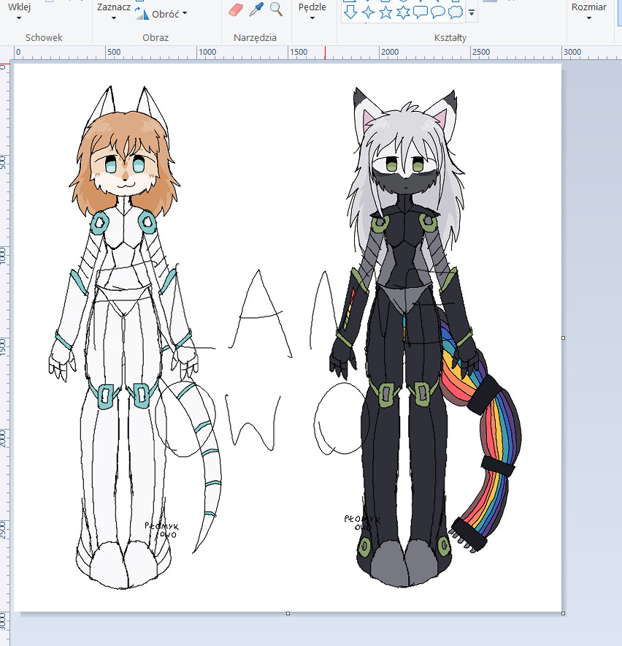Choose the cloud callout shape
This screenshot has width=622, height=646.
pos(456,12)
